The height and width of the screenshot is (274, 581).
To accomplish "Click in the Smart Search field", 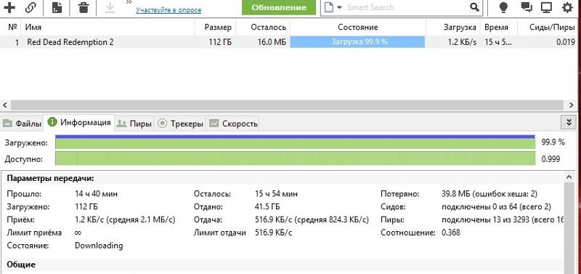I will coord(406,7).
